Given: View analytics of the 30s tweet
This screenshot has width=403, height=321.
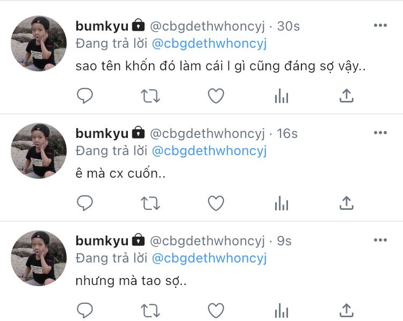Looking at the screenshot, I should pyautogui.click(x=282, y=96).
